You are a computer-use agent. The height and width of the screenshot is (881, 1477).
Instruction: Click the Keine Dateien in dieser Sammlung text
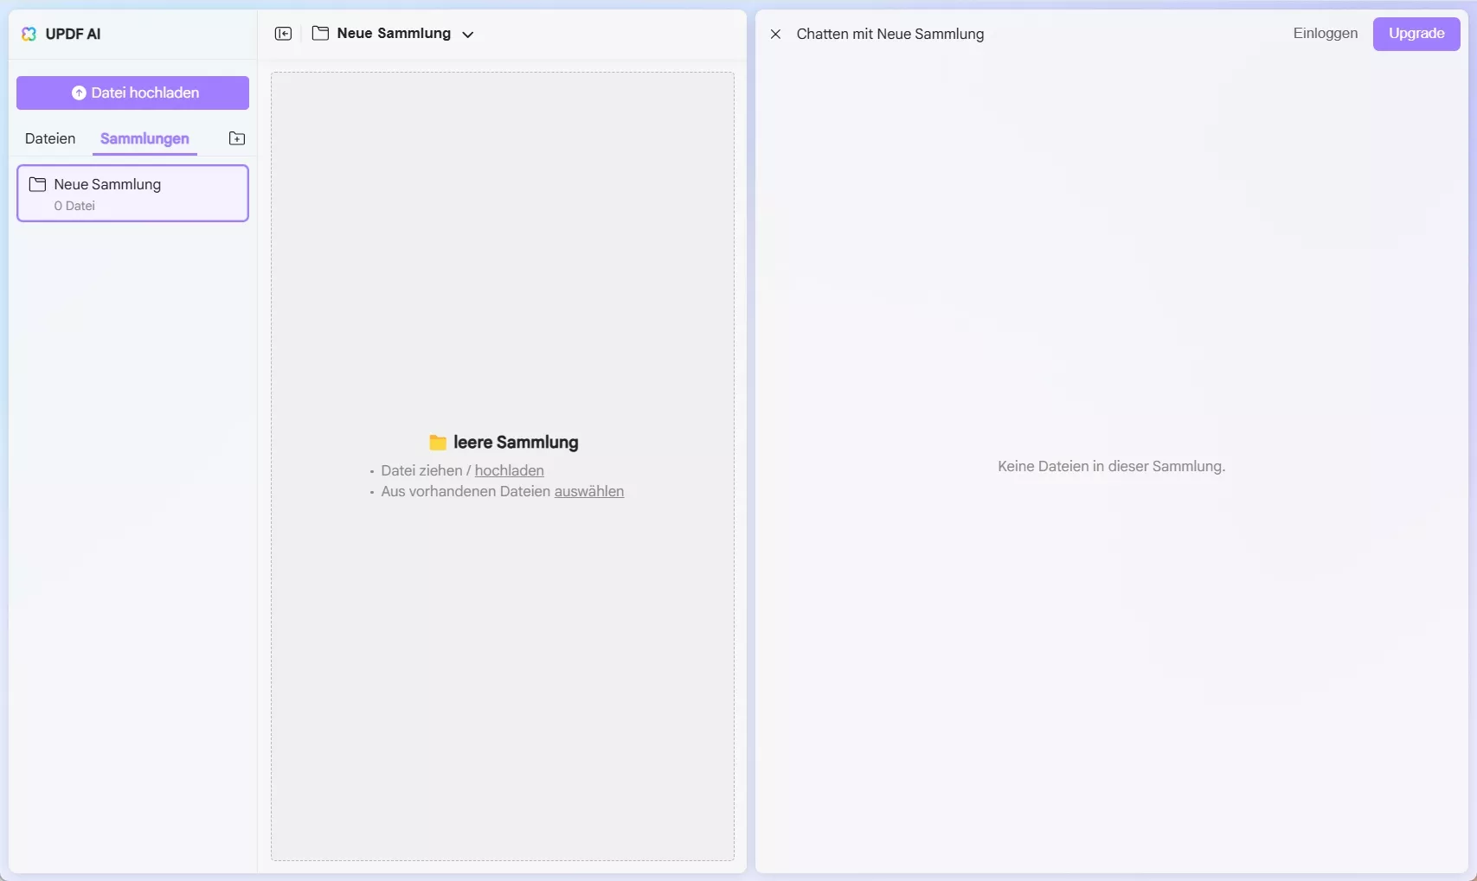1112,466
